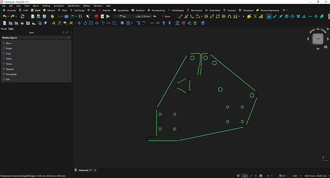Select the Draft Move cross-arrows toolbar icon
The image size is (330, 178).
(x=79, y=23)
